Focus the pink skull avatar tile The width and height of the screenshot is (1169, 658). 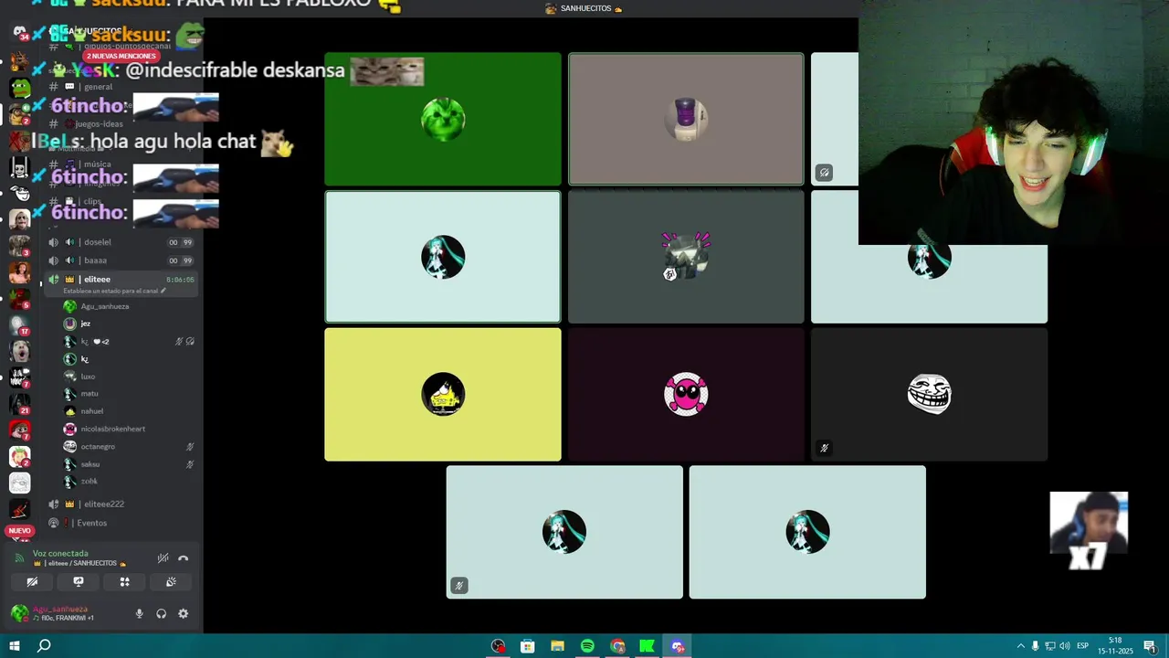point(686,395)
